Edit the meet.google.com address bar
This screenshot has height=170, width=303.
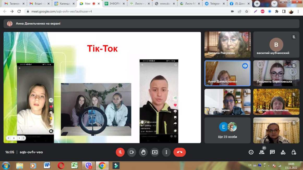pos(128,11)
